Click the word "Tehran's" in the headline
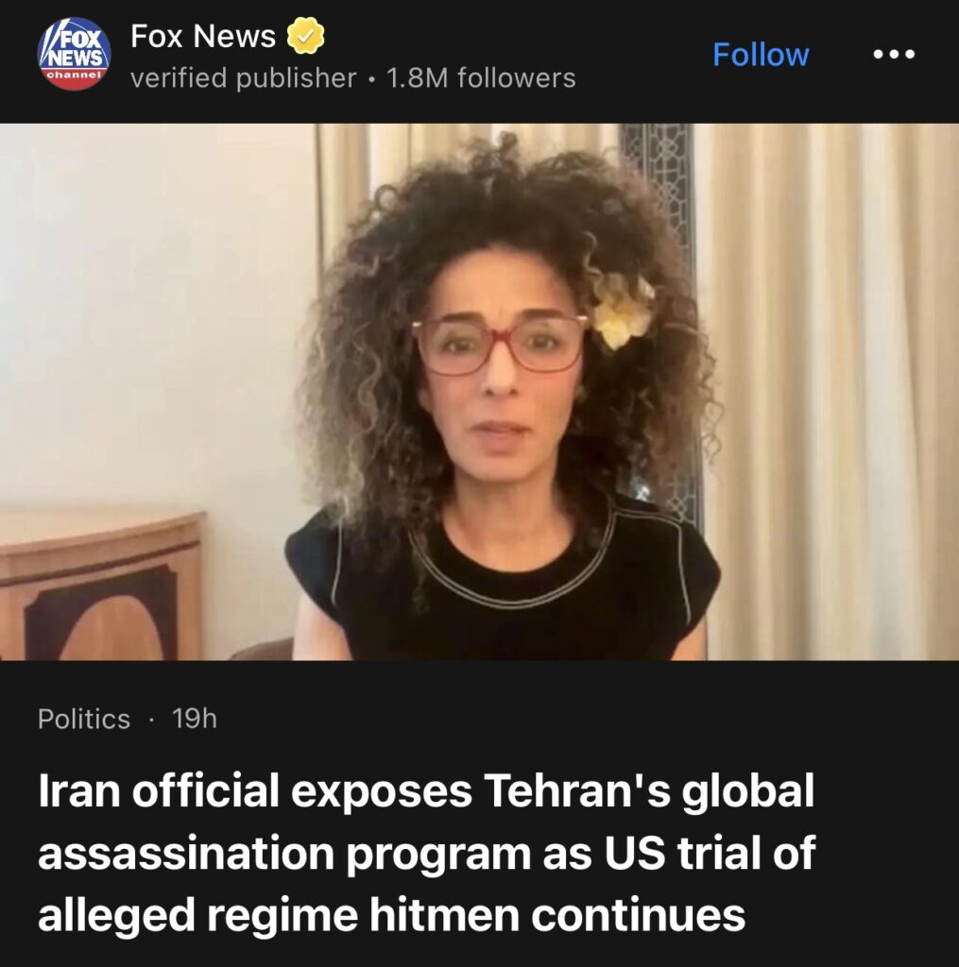Image resolution: width=959 pixels, height=967 pixels. click(576, 791)
